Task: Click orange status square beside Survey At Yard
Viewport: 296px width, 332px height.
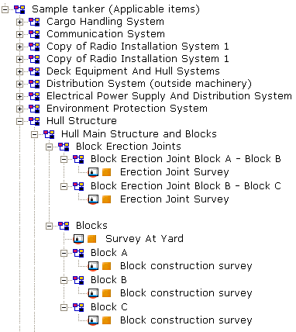Action: coord(91,239)
